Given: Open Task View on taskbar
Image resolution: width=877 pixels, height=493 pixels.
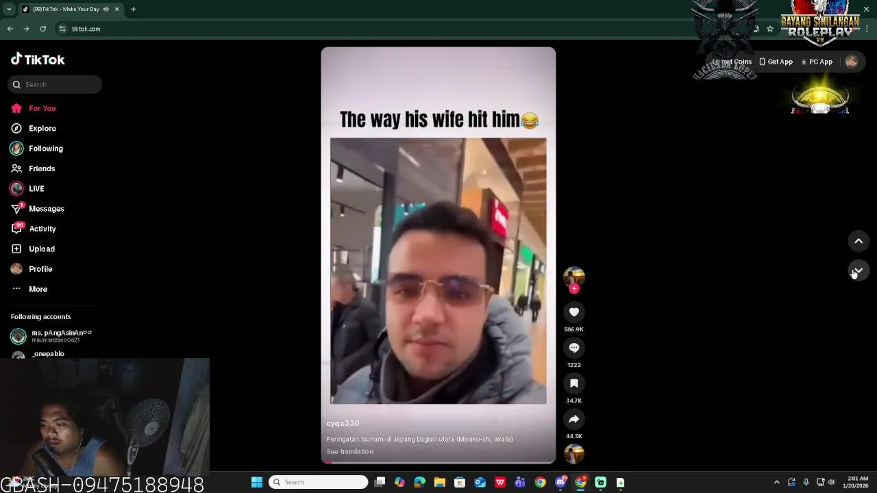Looking at the screenshot, I should point(380,482).
